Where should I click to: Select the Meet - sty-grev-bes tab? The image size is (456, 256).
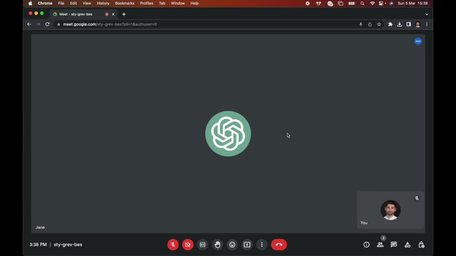(x=84, y=14)
